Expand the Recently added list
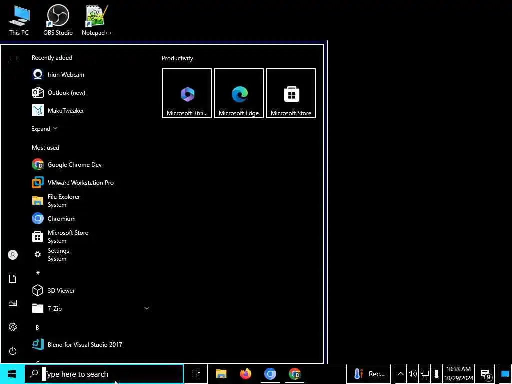The width and height of the screenshot is (512, 384). click(44, 128)
